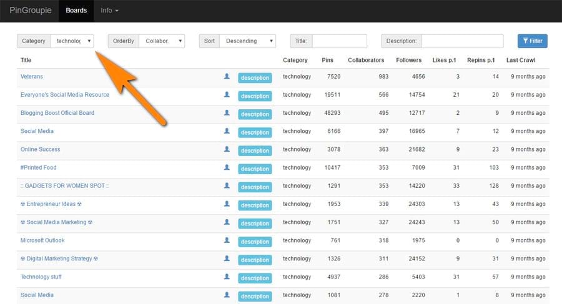The image size is (562, 304).
Task: Click the user icon in the Veterans row
Action: coord(227,77)
